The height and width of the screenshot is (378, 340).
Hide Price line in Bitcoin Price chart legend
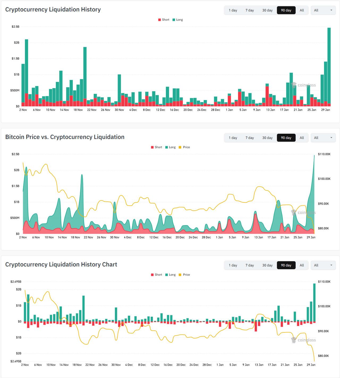(184, 147)
